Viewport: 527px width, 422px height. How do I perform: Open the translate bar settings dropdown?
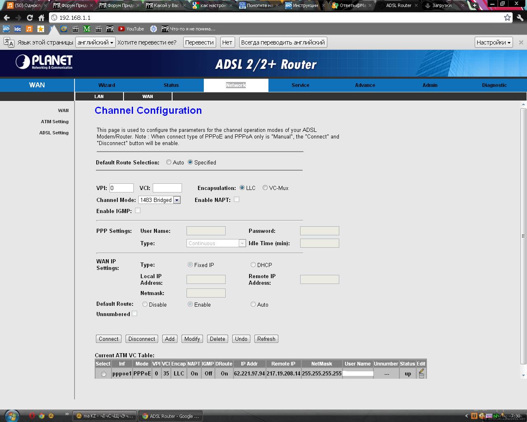493,42
